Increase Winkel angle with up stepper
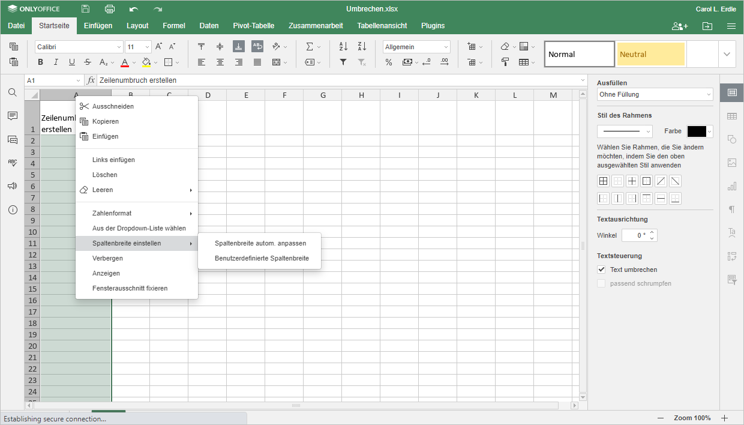This screenshot has width=744, height=425. (x=653, y=232)
